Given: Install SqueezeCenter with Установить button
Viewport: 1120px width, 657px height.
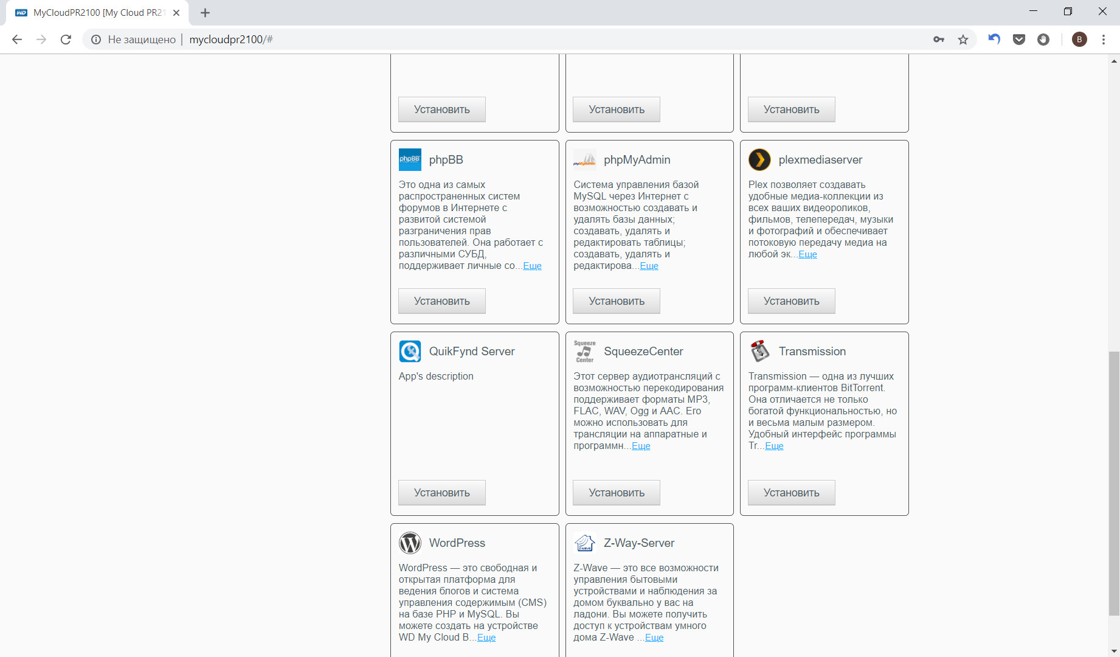Looking at the screenshot, I should 617,493.
